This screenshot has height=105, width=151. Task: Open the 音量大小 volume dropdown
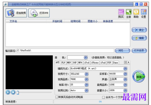[125, 90]
